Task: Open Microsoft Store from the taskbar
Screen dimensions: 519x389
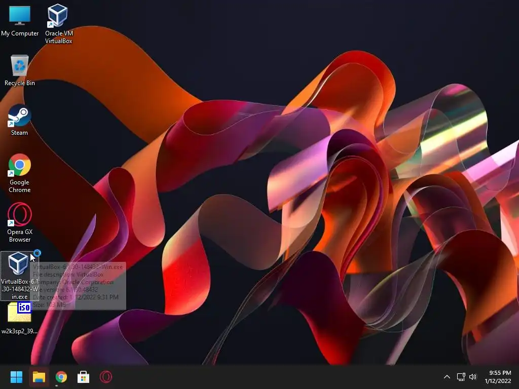Action: 84,377
